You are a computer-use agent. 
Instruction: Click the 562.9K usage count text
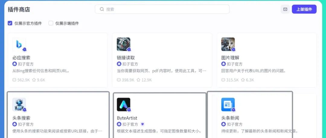(24, 80)
